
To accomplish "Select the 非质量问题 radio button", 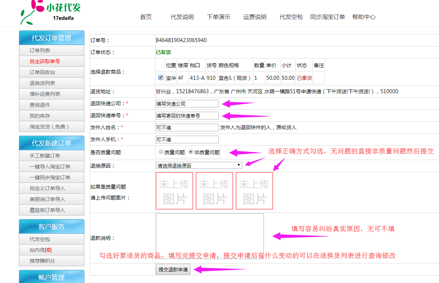I will [191, 152].
